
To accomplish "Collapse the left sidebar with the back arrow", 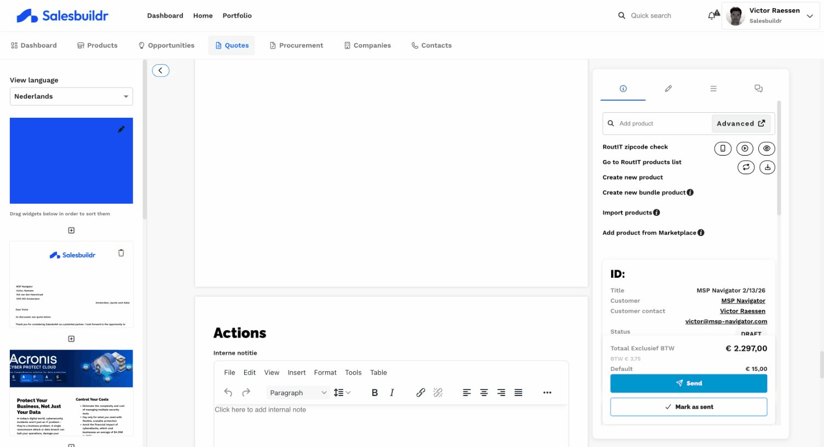I will coord(160,70).
